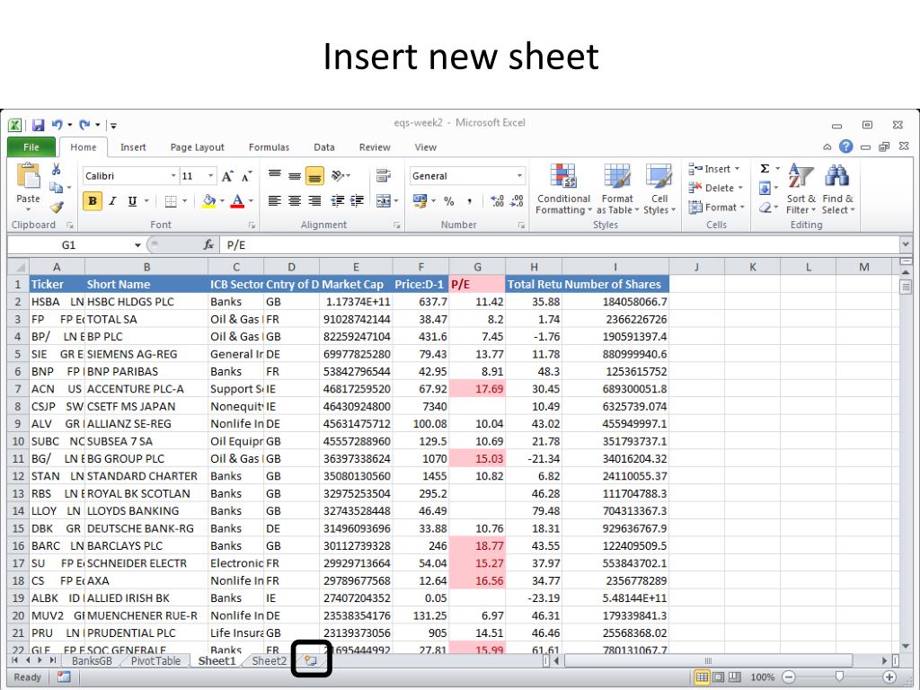The width and height of the screenshot is (920, 690).
Task: Increase Decimal places
Action: (x=497, y=201)
